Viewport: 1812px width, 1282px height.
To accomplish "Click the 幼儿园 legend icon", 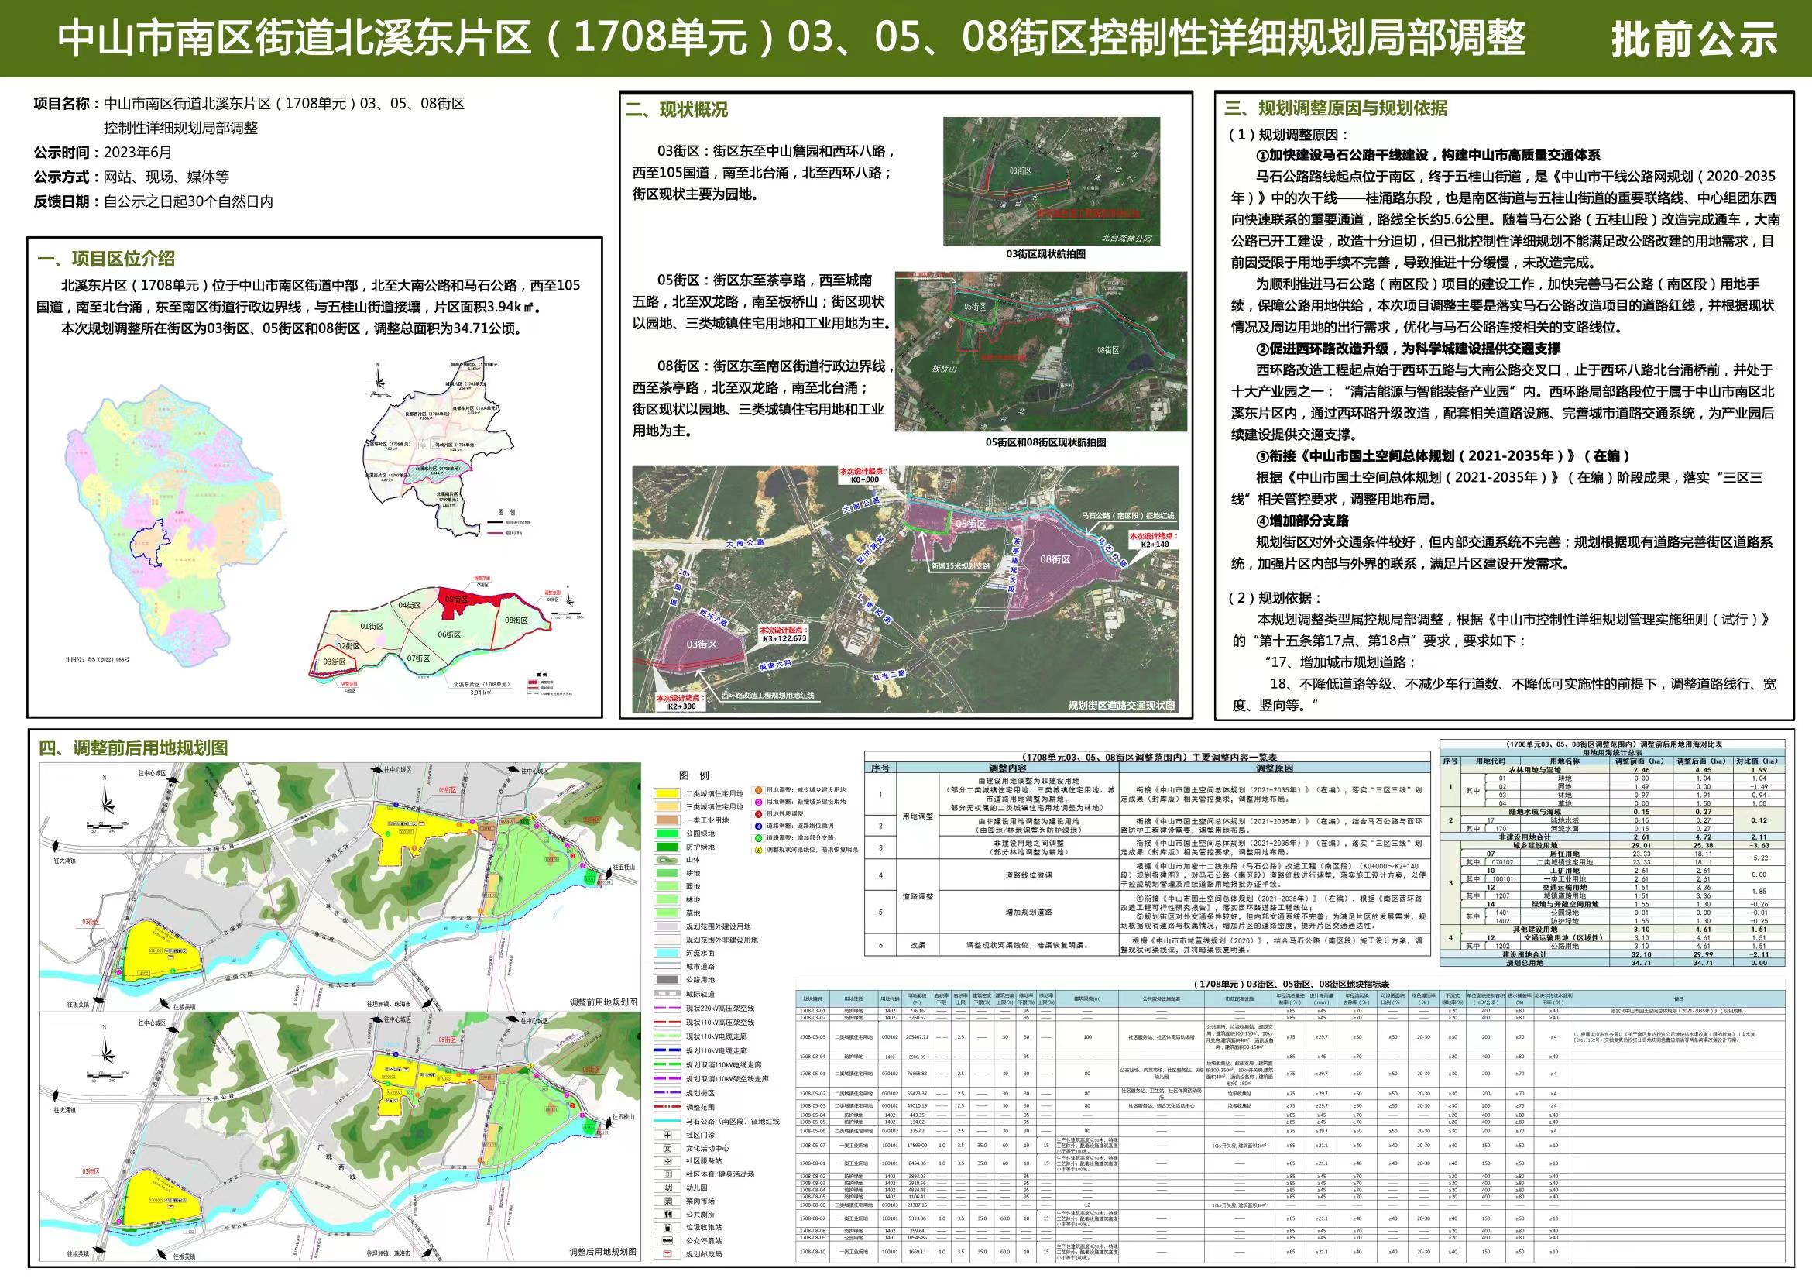I will tap(667, 1187).
